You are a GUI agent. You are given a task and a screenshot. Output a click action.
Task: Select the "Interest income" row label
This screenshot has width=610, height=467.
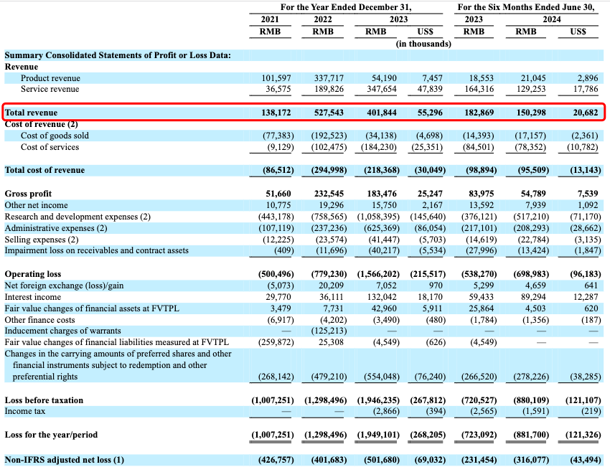pos(32,296)
